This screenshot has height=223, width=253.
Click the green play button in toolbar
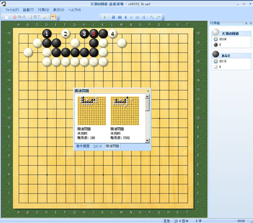(105, 17)
